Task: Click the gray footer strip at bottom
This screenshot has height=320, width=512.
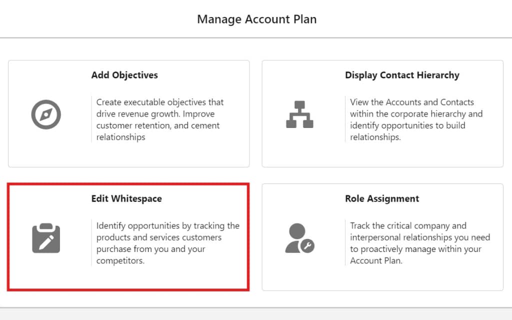Action: (x=256, y=314)
